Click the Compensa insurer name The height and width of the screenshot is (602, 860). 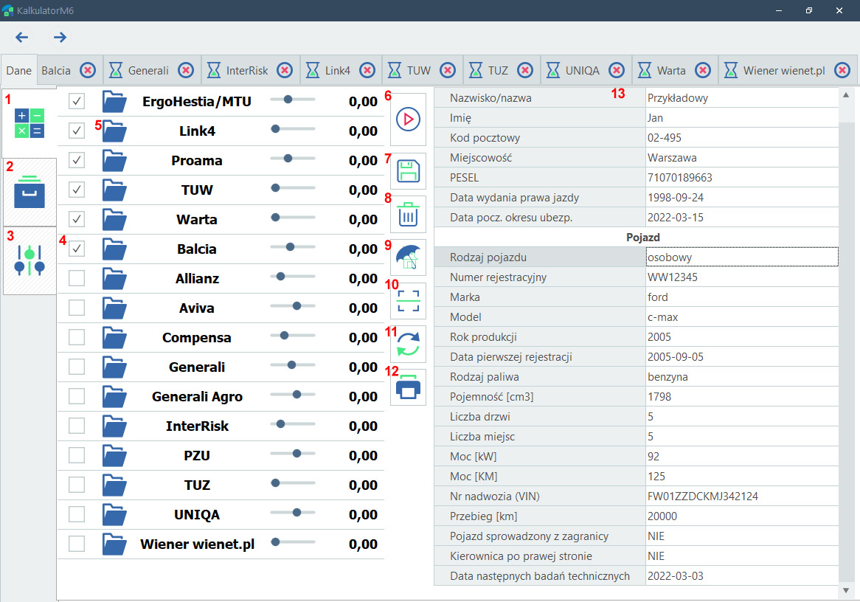pyautogui.click(x=197, y=337)
